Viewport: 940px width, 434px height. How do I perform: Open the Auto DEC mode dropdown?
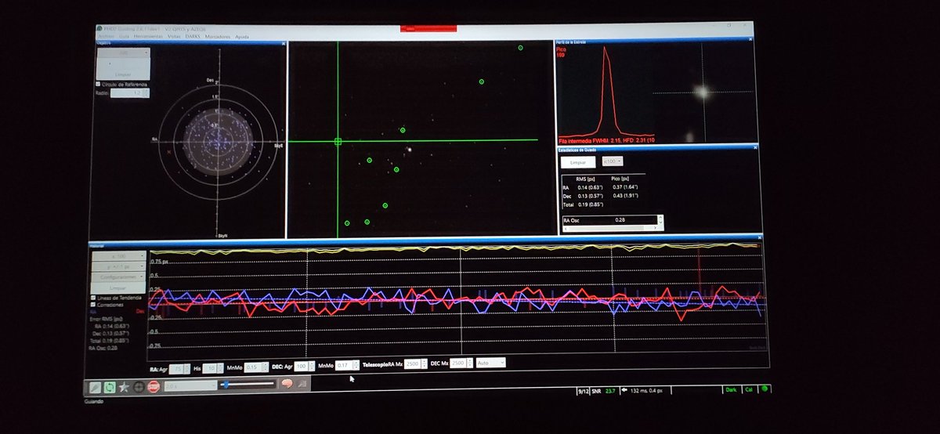492,363
